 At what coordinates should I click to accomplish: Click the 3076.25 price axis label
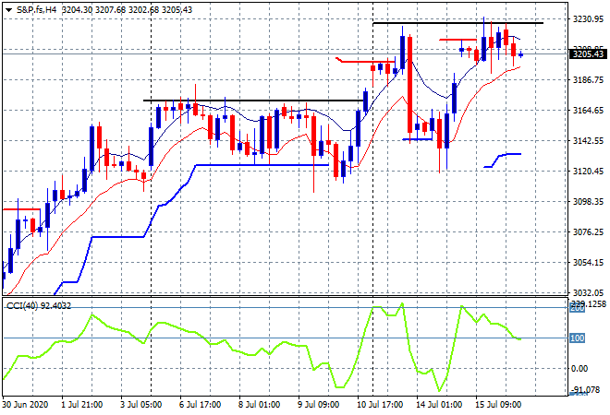[588, 232]
